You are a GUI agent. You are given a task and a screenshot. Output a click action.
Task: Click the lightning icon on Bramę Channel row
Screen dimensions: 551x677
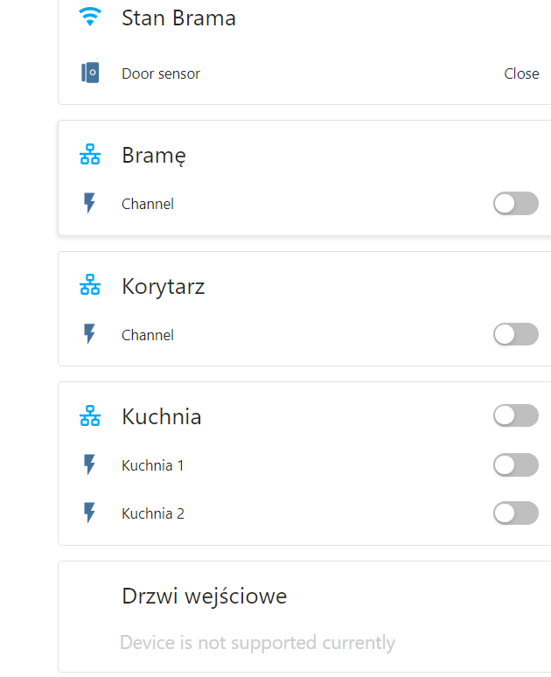click(89, 203)
